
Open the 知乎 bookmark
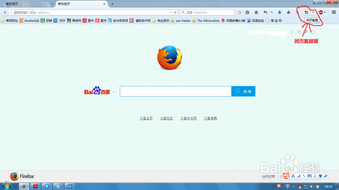click(x=59, y=21)
